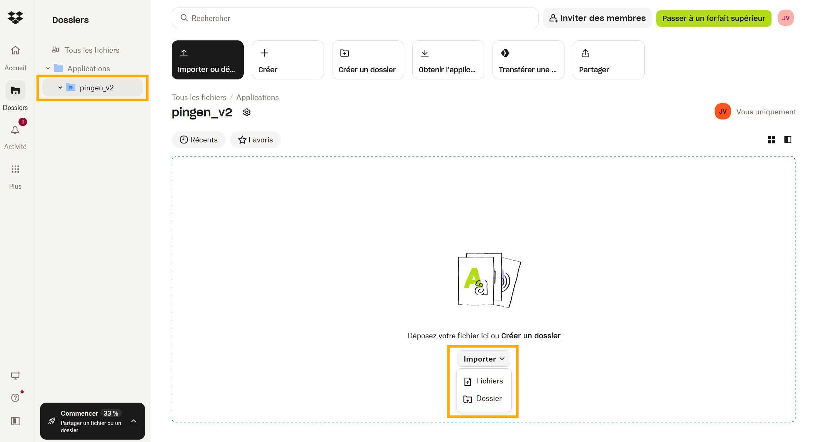Viewport: 814px width, 442px height.
Task: Click the help question mark icon
Action: (x=15, y=397)
